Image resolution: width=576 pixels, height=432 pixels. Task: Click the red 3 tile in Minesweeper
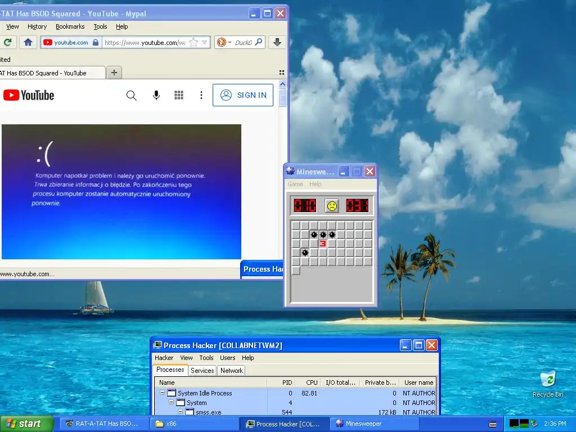[x=323, y=244]
